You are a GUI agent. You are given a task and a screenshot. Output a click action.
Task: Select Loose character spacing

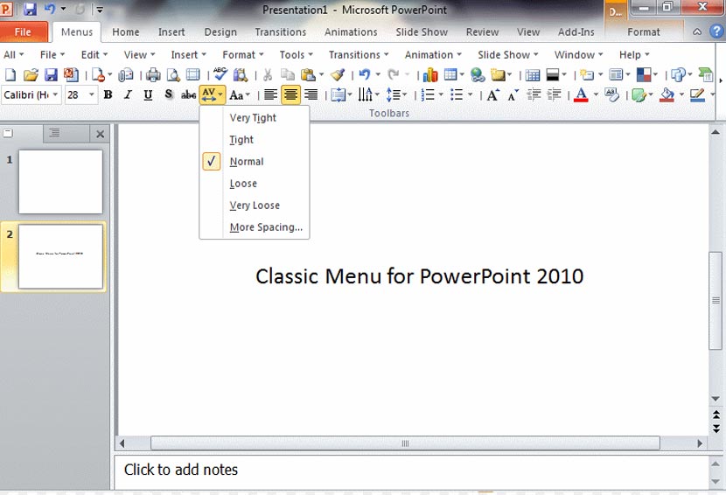(x=255, y=184)
